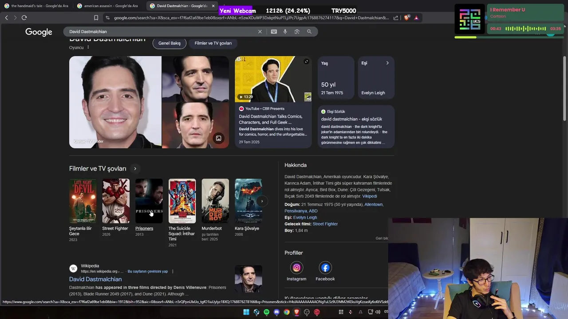
Task: Open the Şeytanla Bir Gece movie poster
Action: (x=83, y=201)
